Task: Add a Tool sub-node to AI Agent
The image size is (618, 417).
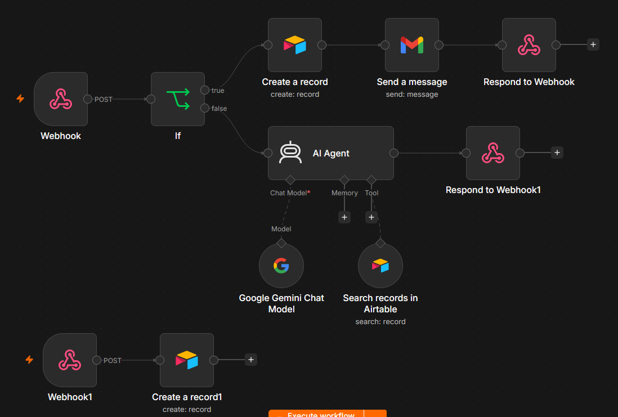Action: tap(371, 217)
